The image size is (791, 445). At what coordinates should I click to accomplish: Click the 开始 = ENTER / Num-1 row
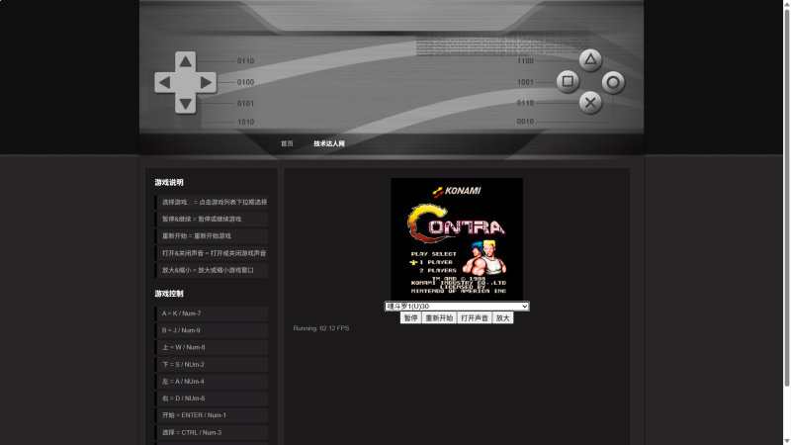point(212,415)
